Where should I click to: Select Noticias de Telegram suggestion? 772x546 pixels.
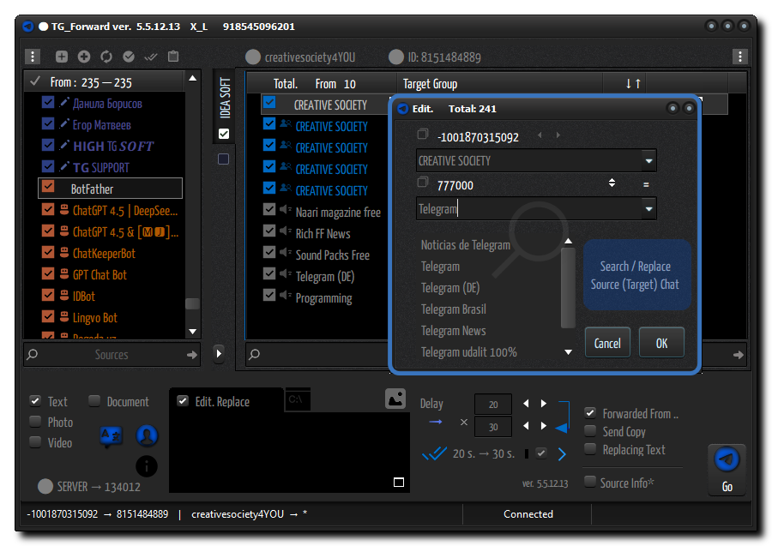click(465, 245)
